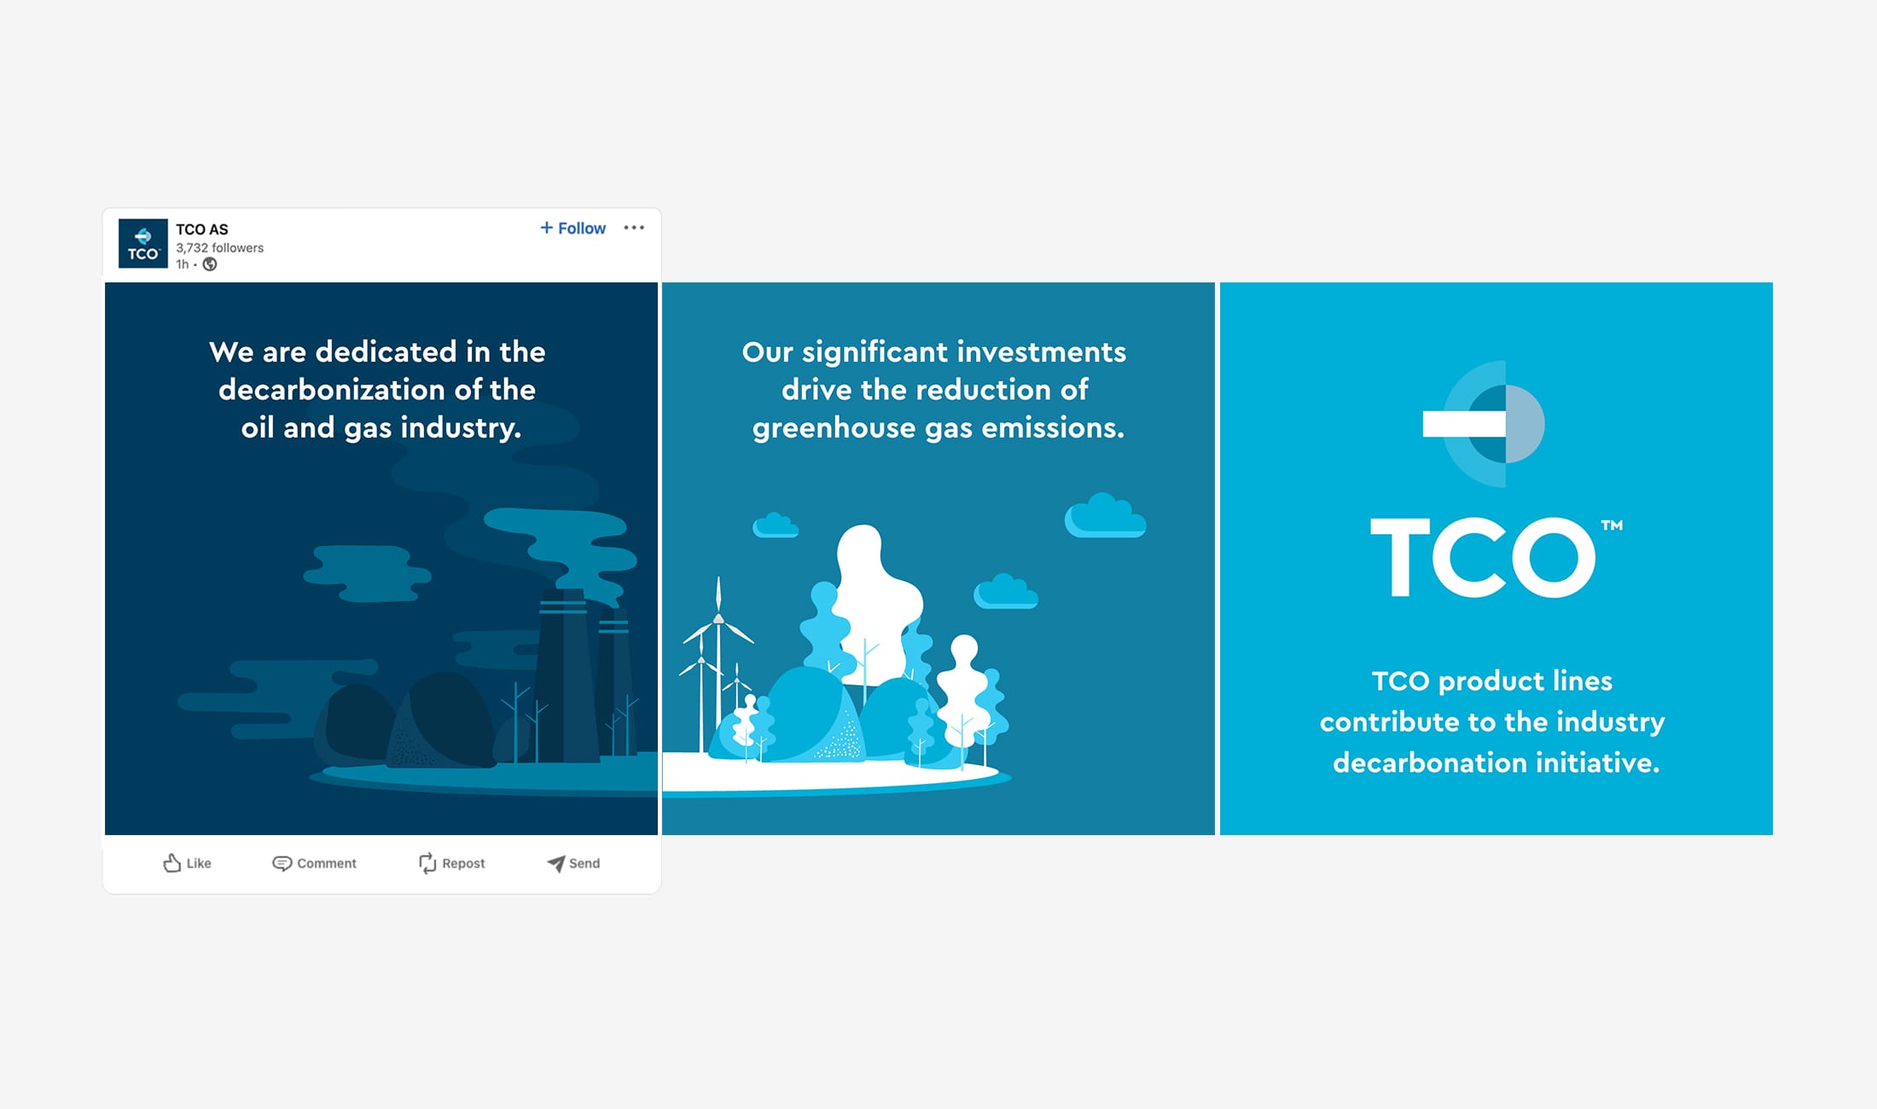1877x1109 pixels.
Task: Click the thumbs-up Like icon
Action: point(171,863)
